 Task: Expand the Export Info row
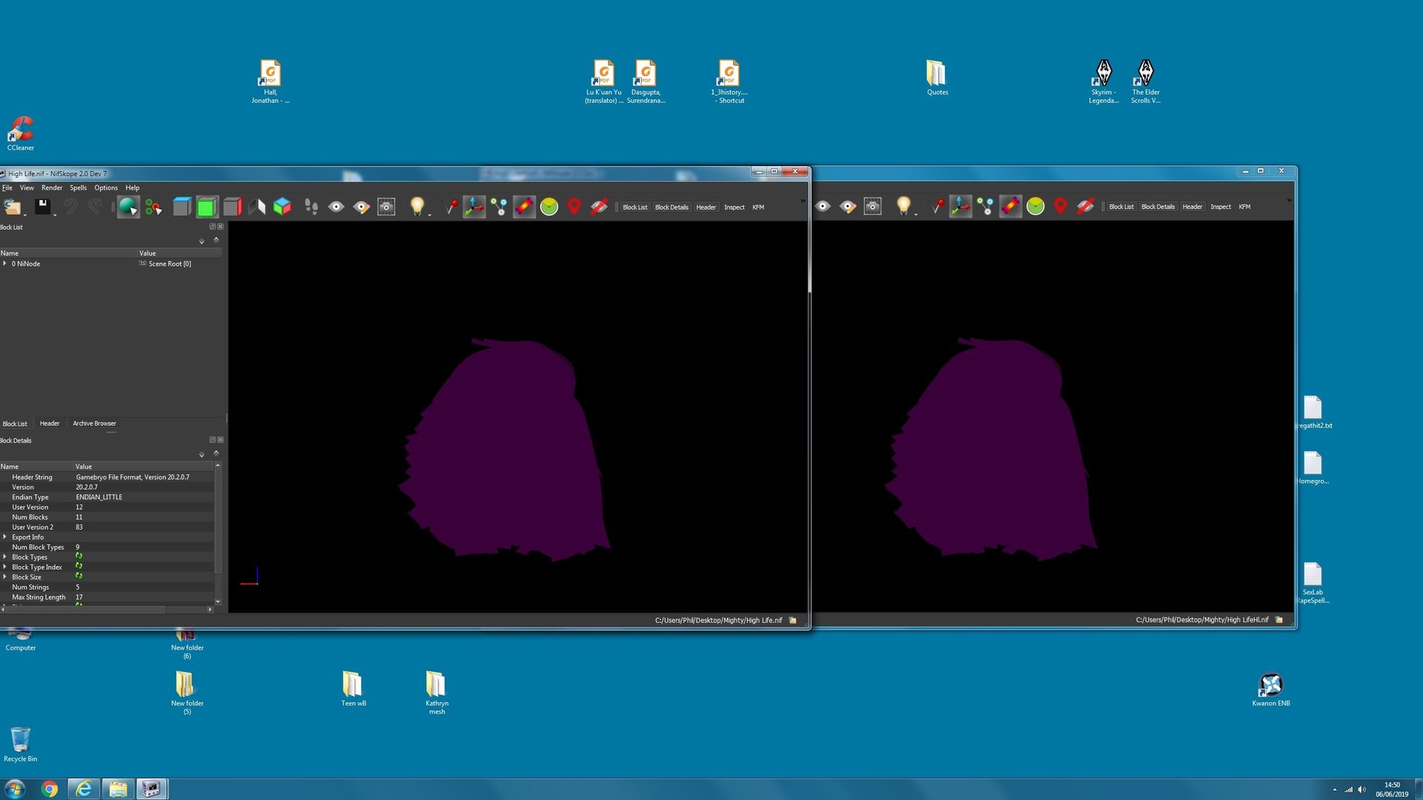click(4, 537)
